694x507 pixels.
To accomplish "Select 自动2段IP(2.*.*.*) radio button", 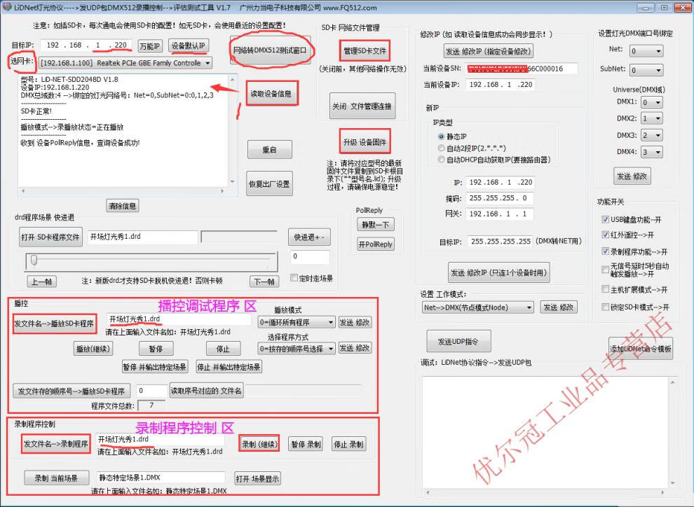I will 441,148.
